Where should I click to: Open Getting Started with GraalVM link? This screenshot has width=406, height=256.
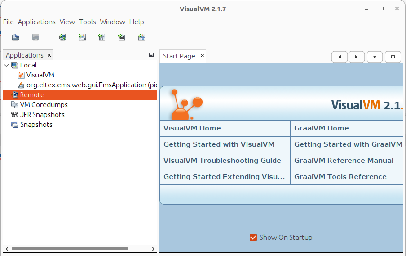[348, 144]
